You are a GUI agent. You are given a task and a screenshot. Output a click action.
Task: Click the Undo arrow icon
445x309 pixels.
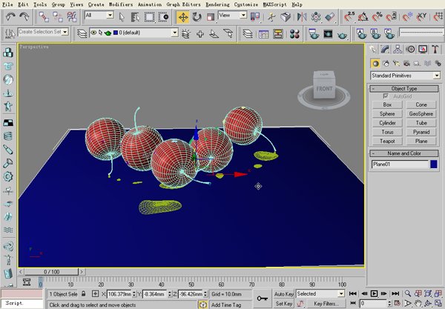[10, 16]
